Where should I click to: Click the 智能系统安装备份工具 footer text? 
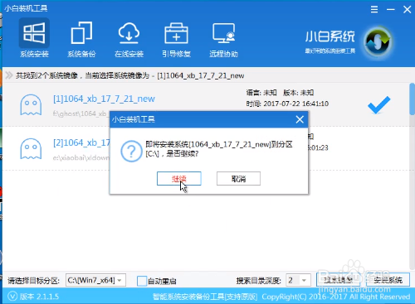(x=205, y=297)
